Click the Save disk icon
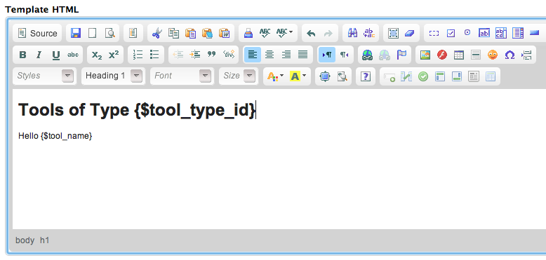This screenshot has height=260, width=546. pyautogui.click(x=76, y=34)
